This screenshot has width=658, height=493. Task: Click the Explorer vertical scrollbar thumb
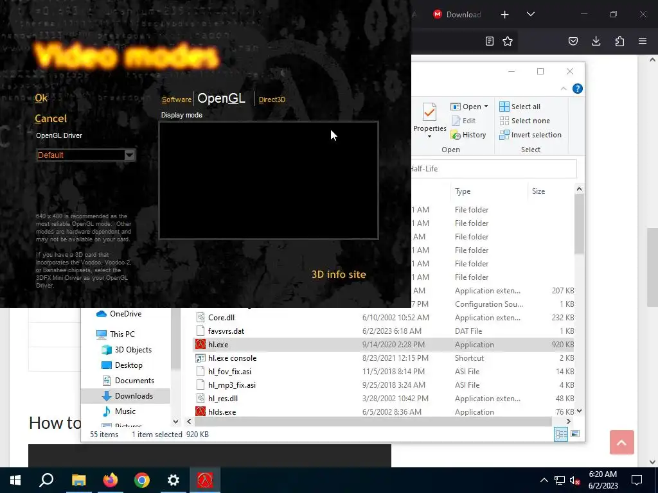point(579,224)
